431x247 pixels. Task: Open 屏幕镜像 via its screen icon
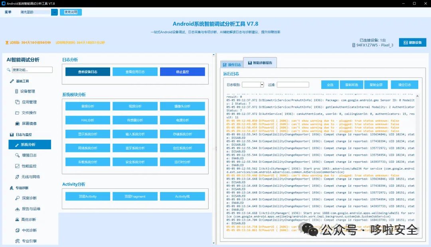click(x=17, y=124)
